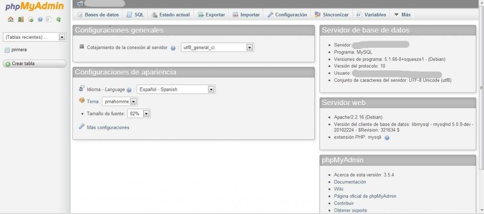Click help icon beside Idioma - Language
484x214 pixels.
click(x=129, y=90)
